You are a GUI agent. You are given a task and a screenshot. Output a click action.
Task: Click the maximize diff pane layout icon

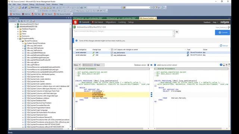click(x=229, y=65)
